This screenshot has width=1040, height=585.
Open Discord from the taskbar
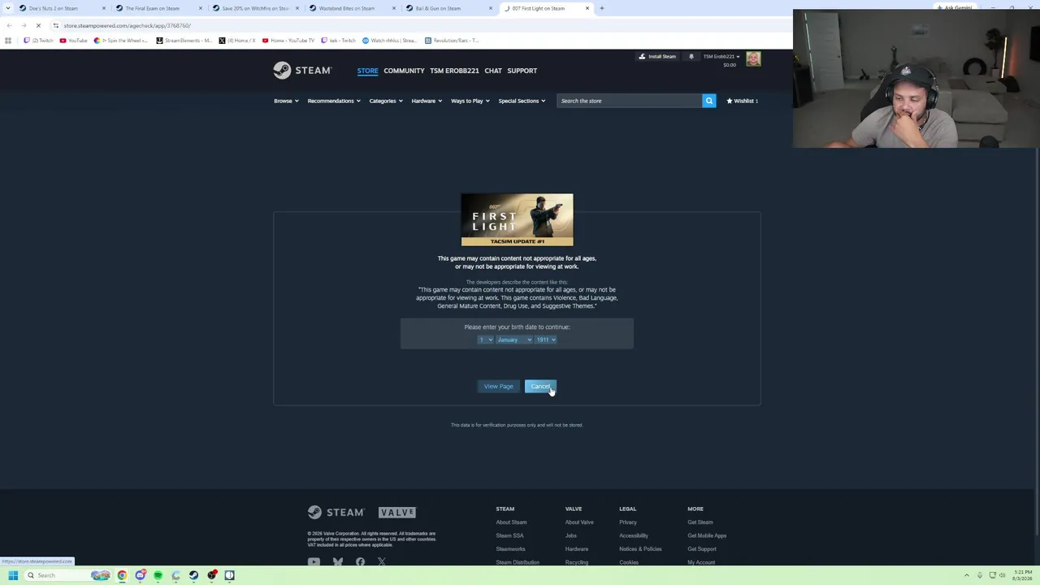click(x=141, y=575)
